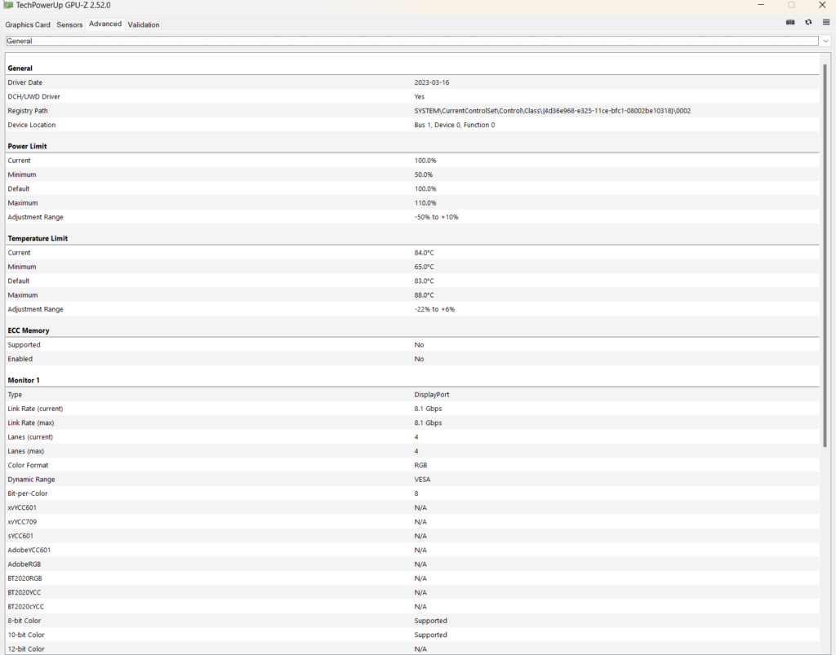This screenshot has height=655, width=836.
Task: Click the Lanes (max) label
Action: [x=26, y=451]
